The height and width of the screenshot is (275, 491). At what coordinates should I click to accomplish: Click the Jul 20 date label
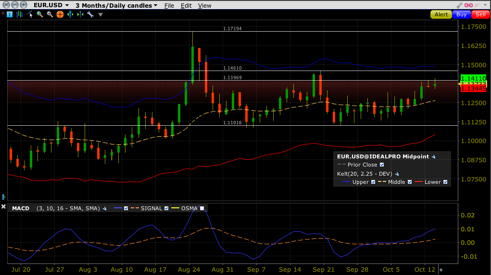[21, 270]
